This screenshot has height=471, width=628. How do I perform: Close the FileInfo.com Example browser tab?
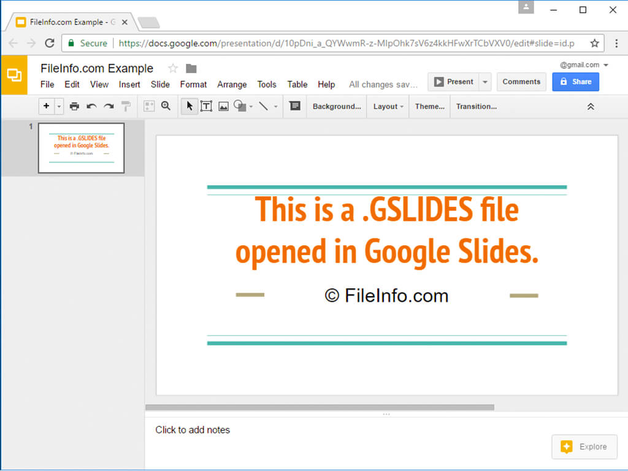(124, 22)
